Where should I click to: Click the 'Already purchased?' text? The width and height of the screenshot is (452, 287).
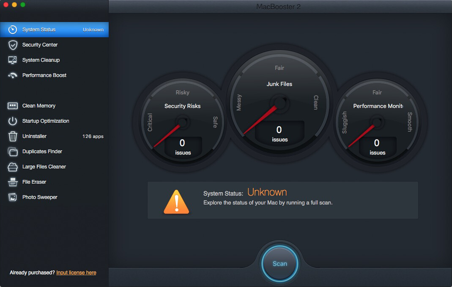(x=32, y=273)
